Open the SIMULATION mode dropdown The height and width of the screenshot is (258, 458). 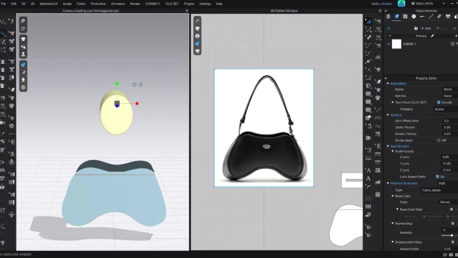(x=427, y=4)
